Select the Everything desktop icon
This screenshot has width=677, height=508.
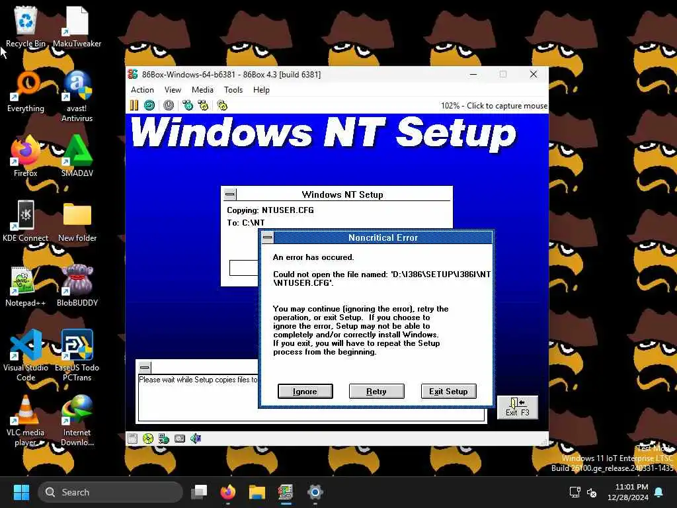(x=26, y=91)
